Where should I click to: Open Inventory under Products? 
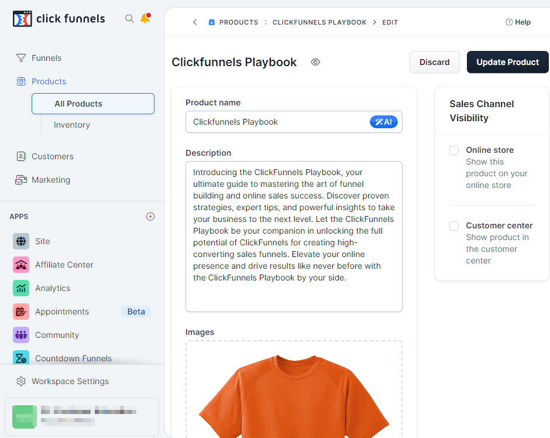[x=72, y=125]
